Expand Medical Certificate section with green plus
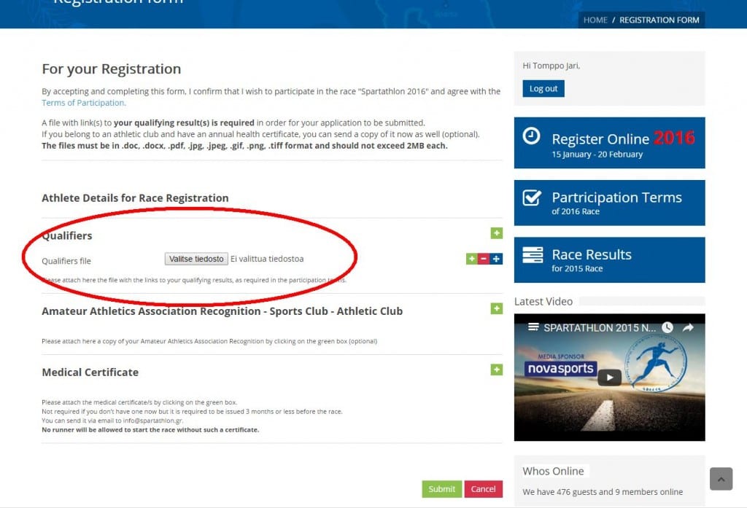 pyautogui.click(x=496, y=370)
